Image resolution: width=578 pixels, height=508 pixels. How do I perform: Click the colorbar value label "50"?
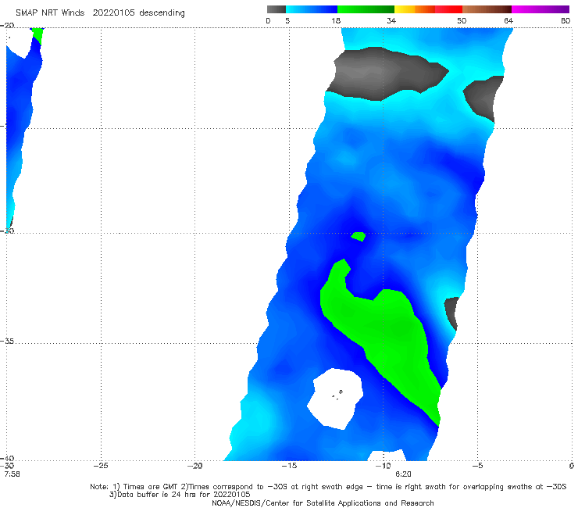[x=462, y=20]
